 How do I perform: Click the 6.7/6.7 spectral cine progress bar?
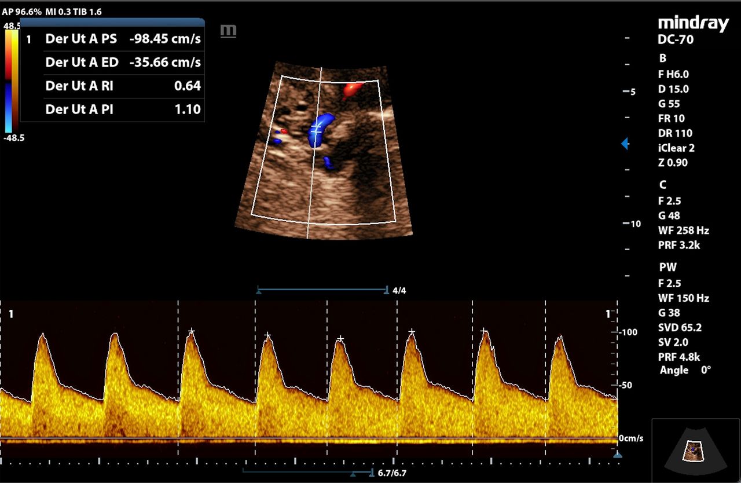pos(308,473)
